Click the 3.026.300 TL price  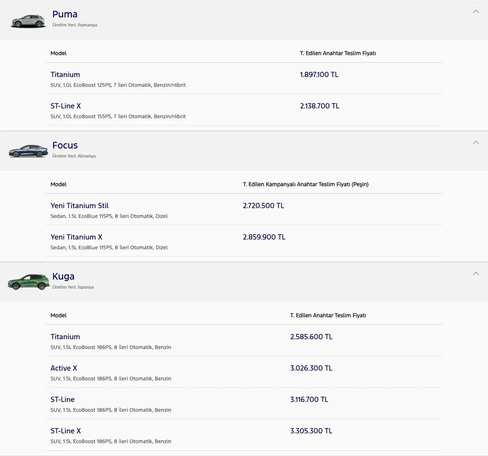coord(311,368)
